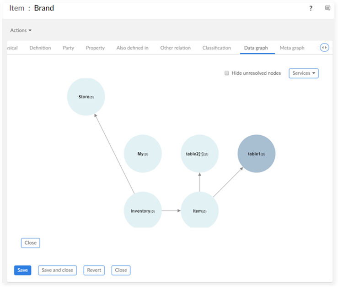The width and height of the screenshot is (338, 287).
Task: Select the Item graph node
Action: pyautogui.click(x=199, y=211)
